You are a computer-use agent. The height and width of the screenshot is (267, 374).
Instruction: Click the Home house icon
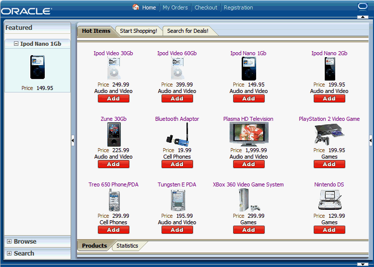[136, 7]
